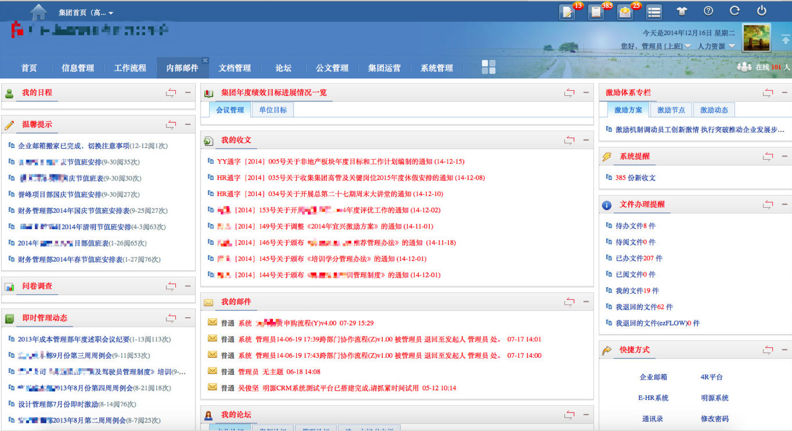792x431 pixels.
Task: Click the refresh icon in top bar
Action: (734, 11)
